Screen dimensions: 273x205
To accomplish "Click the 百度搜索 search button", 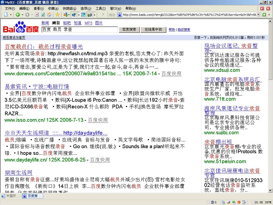I will [129, 30].
